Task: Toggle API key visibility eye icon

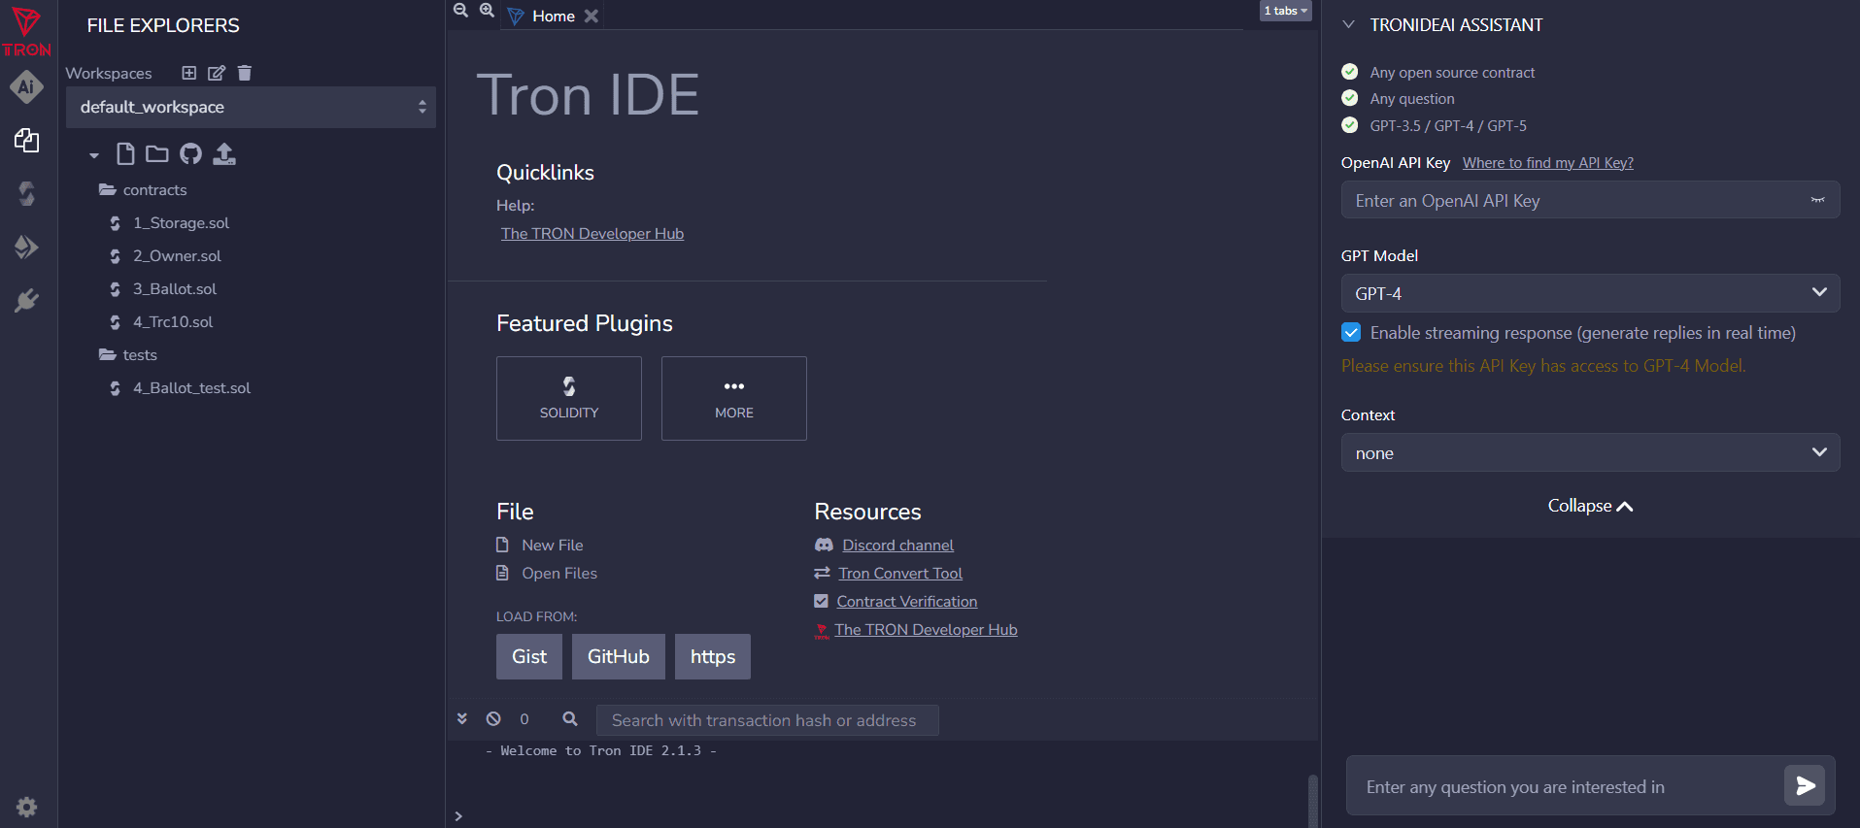Action: coord(1817,200)
